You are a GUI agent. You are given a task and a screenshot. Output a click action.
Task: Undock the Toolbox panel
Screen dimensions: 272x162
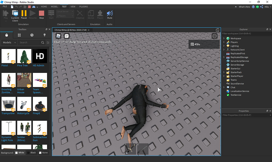click(46, 29)
